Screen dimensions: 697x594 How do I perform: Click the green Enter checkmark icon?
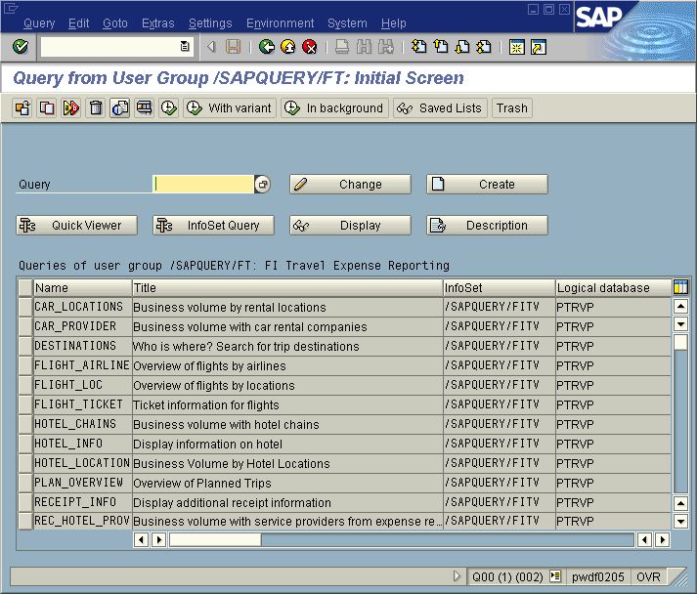21,47
